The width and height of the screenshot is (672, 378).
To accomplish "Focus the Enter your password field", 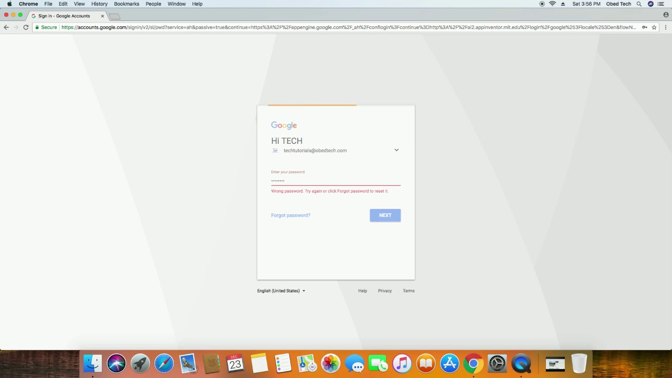I will (335, 180).
